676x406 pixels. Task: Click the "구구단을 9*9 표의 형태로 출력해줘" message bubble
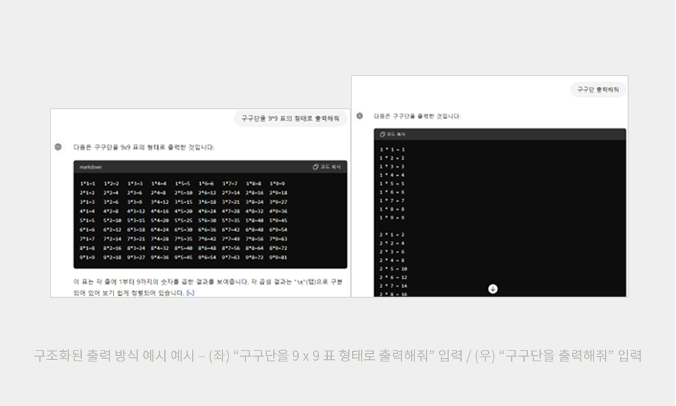coord(291,118)
